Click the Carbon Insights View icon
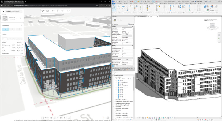Viewport: 222px width, 121px height. pyautogui.click(x=183, y=7)
